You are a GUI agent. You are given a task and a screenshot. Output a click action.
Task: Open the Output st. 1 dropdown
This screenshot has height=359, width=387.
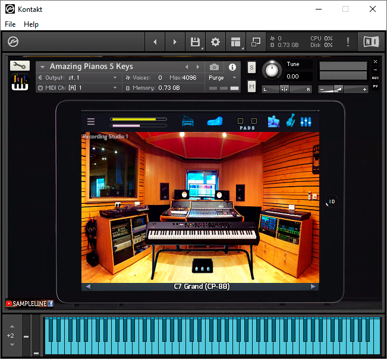[x=78, y=78]
